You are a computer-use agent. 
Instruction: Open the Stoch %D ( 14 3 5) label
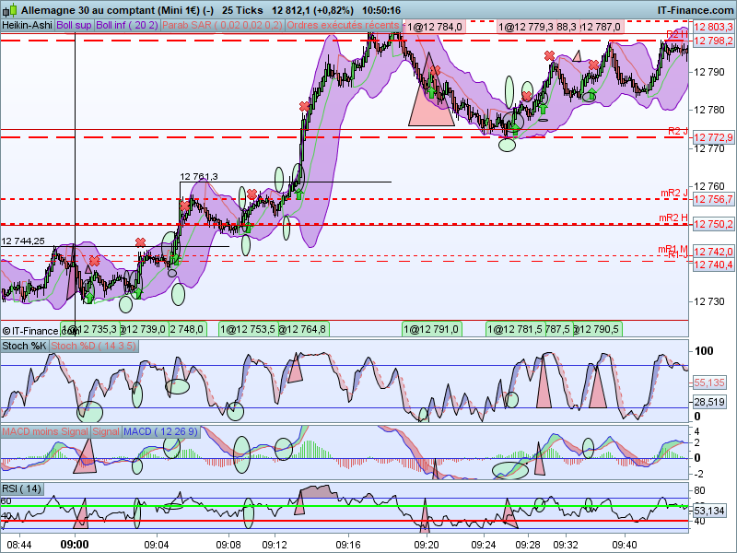(x=94, y=347)
